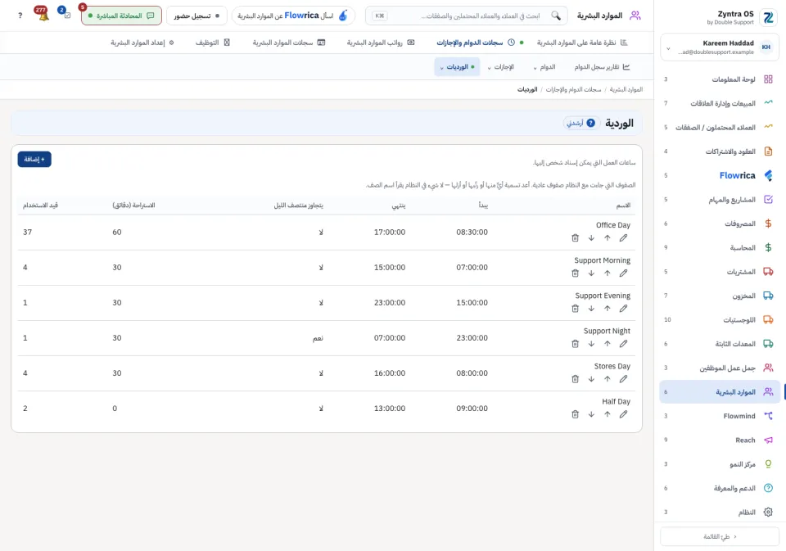Move Support Morning shift down
The width and height of the screenshot is (786, 551).
591,273
